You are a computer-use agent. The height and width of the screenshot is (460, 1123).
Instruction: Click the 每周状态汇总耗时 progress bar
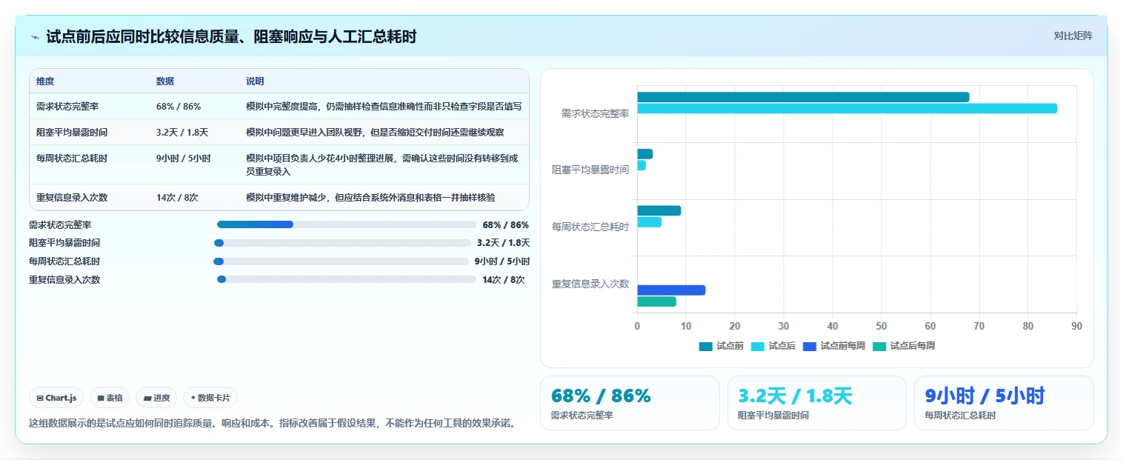tap(341, 261)
